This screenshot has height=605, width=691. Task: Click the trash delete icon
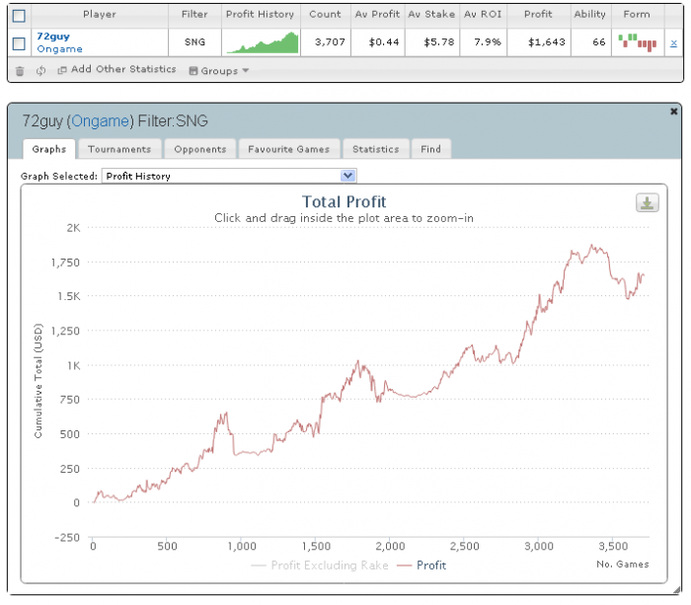(20, 71)
